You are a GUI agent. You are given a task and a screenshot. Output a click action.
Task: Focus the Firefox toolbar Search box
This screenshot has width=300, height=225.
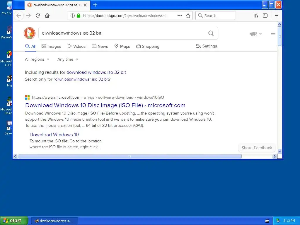(x=215, y=16)
